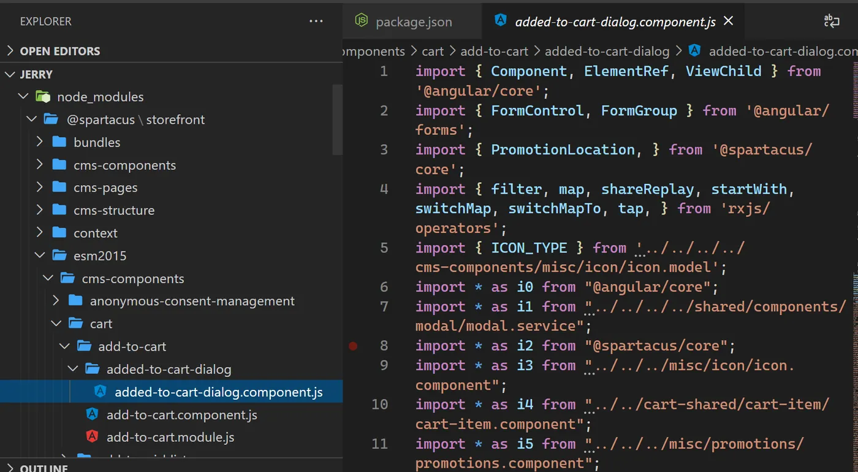Click the EXPLORER panel title
This screenshot has width=858, height=472.
(46, 21)
